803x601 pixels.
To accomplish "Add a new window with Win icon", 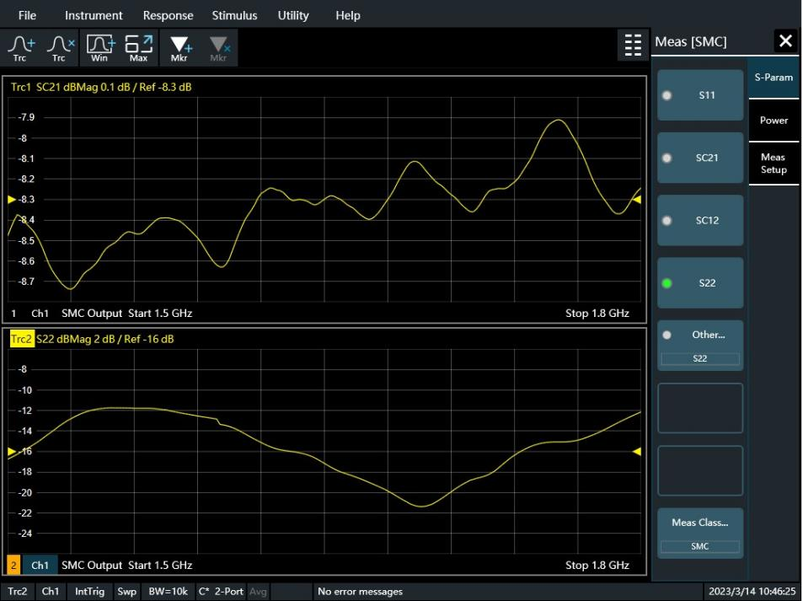I will (100, 48).
